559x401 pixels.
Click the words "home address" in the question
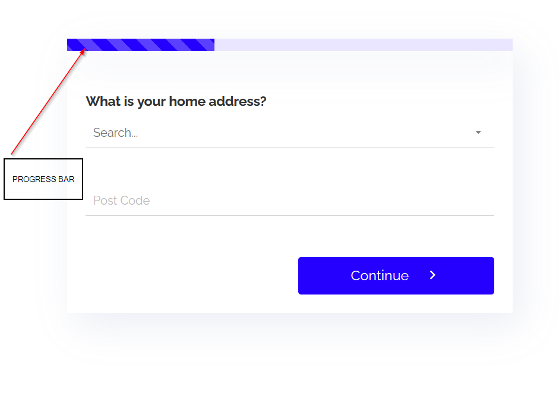point(203,101)
